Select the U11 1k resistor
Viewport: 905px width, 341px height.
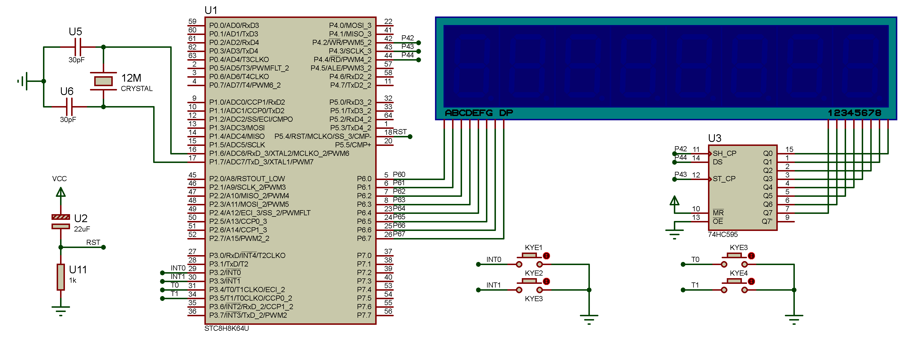61,277
